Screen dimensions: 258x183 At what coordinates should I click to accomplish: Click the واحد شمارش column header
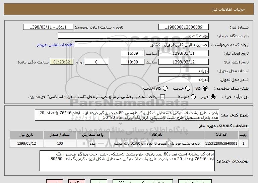coord(93,135)
